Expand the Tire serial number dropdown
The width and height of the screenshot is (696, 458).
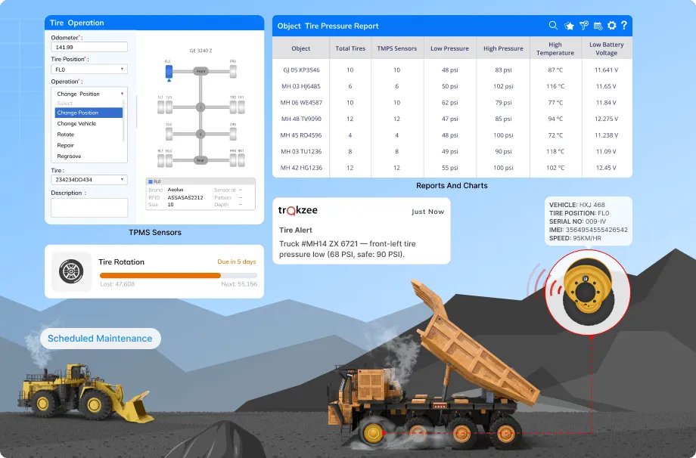89,180
